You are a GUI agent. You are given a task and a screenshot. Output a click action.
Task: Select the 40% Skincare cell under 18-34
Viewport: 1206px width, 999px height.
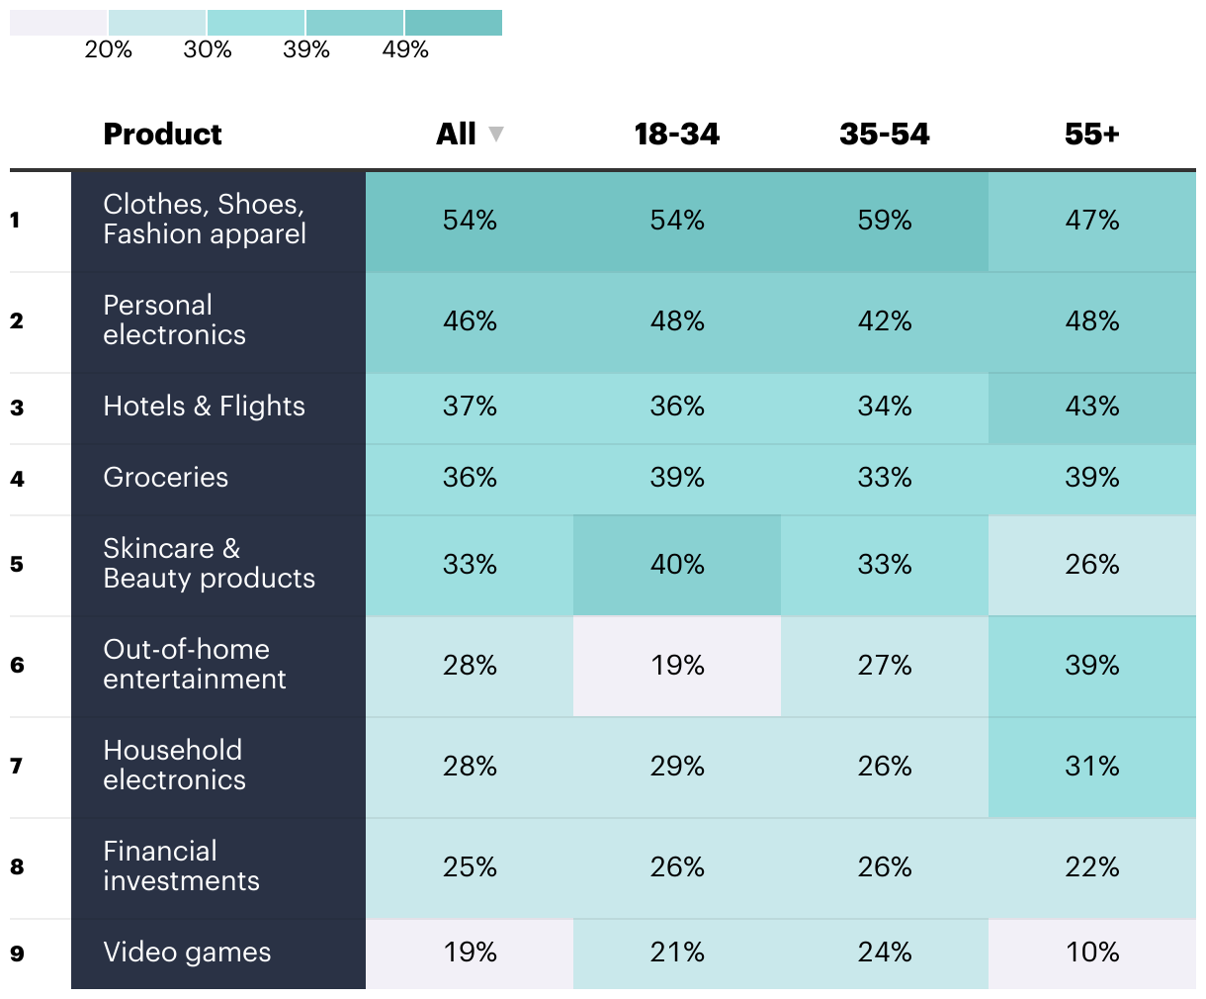point(677,565)
